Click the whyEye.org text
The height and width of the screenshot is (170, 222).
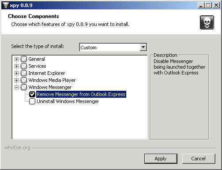(17, 148)
